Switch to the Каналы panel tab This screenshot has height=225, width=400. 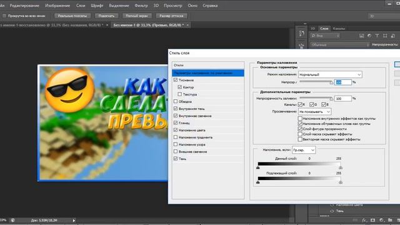[x=339, y=29]
